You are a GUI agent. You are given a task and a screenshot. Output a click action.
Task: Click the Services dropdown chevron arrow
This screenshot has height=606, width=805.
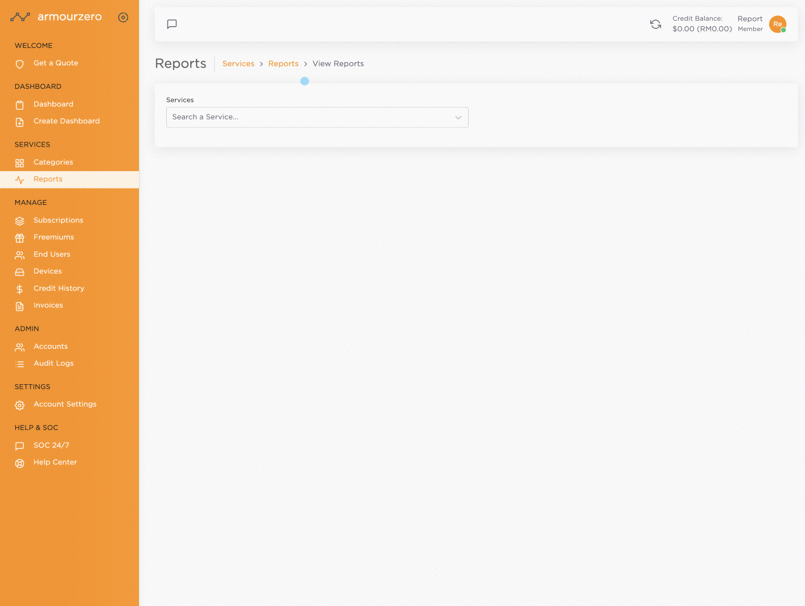458,118
